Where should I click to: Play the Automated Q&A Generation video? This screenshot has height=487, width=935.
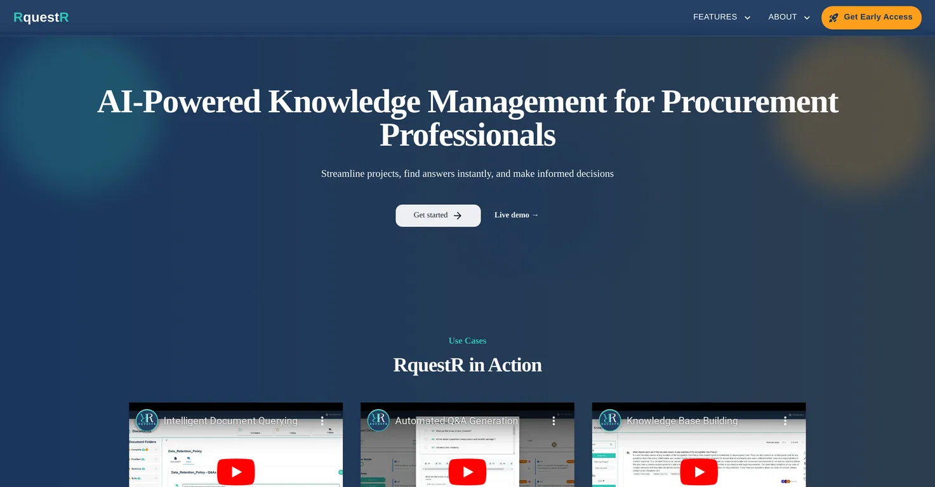(468, 472)
